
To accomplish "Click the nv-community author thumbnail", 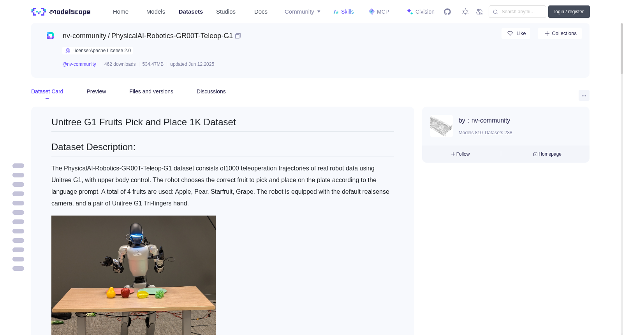I will coord(442,126).
